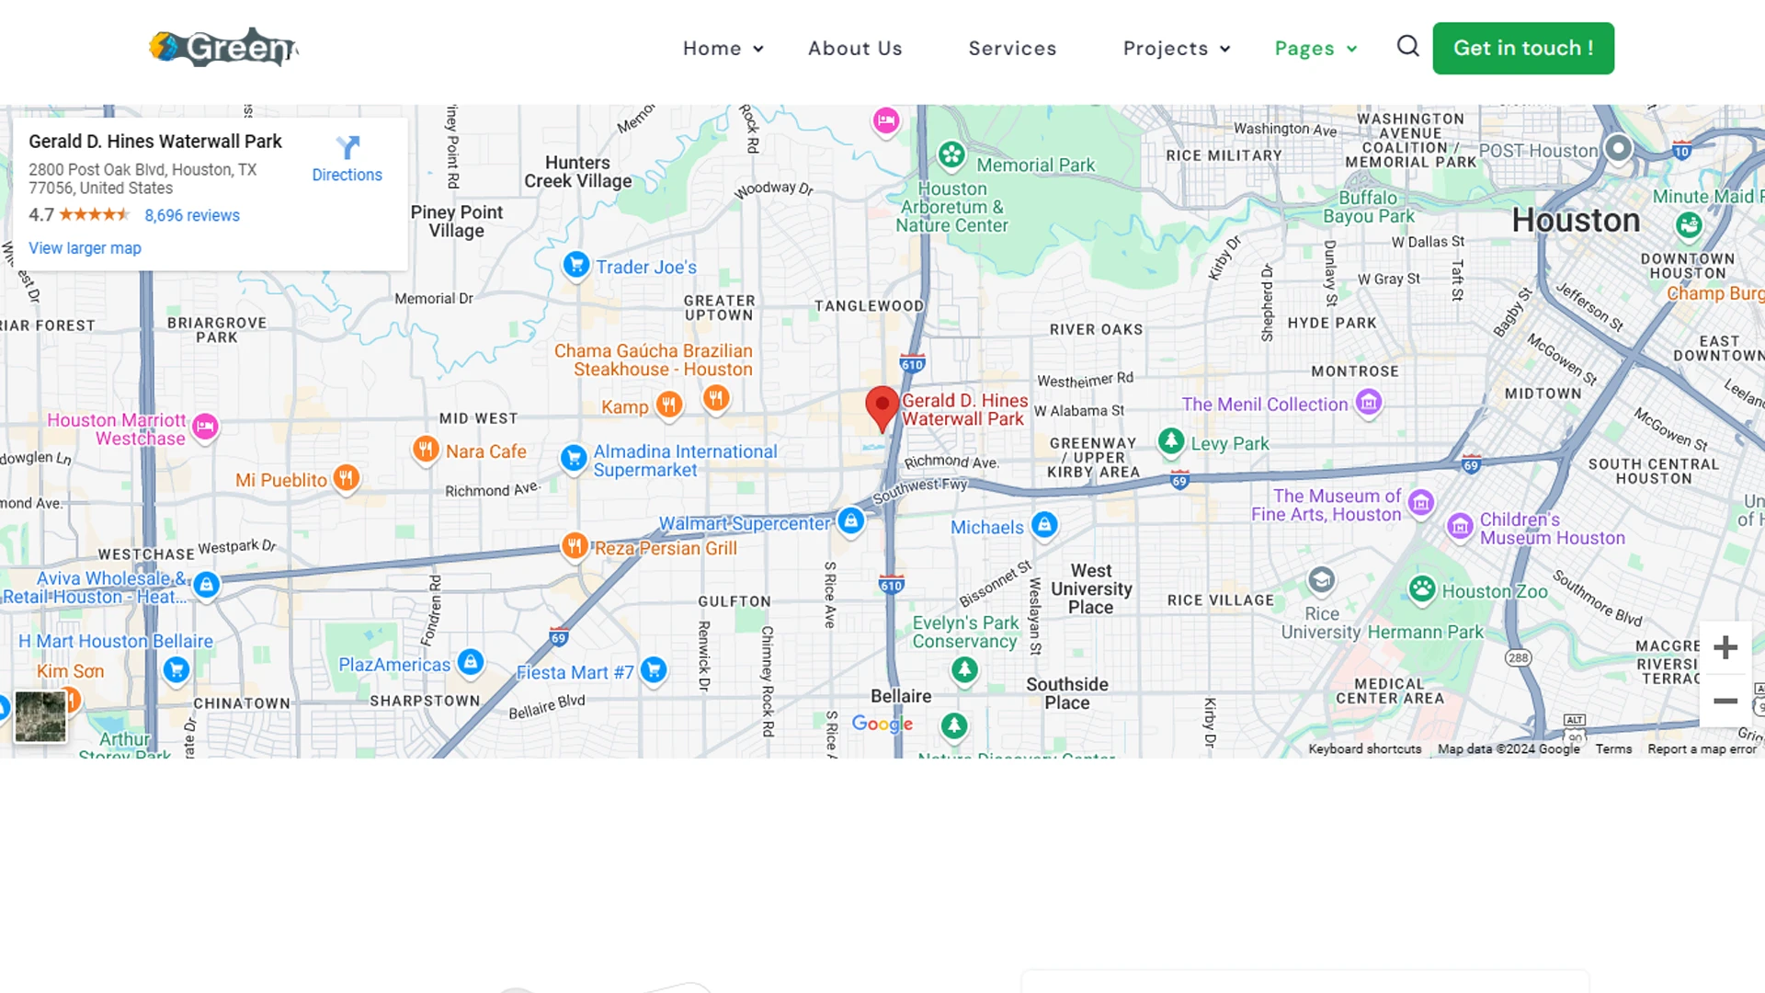Click the PlazAmericas shopping marker
Viewport: 1765px width, 993px height.
[x=471, y=663]
